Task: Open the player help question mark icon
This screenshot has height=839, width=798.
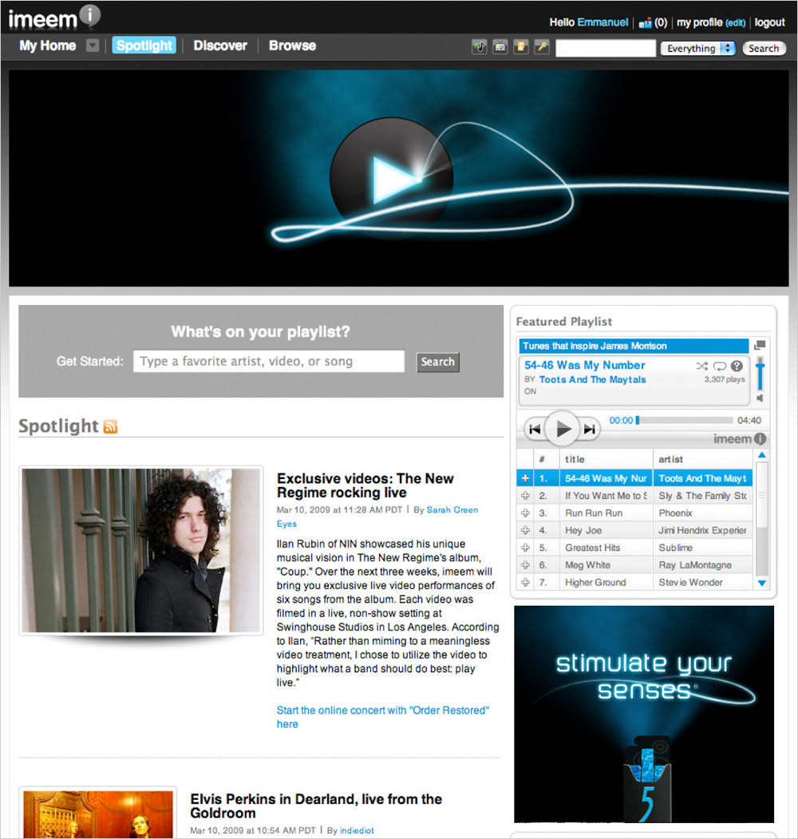Action: tap(737, 366)
